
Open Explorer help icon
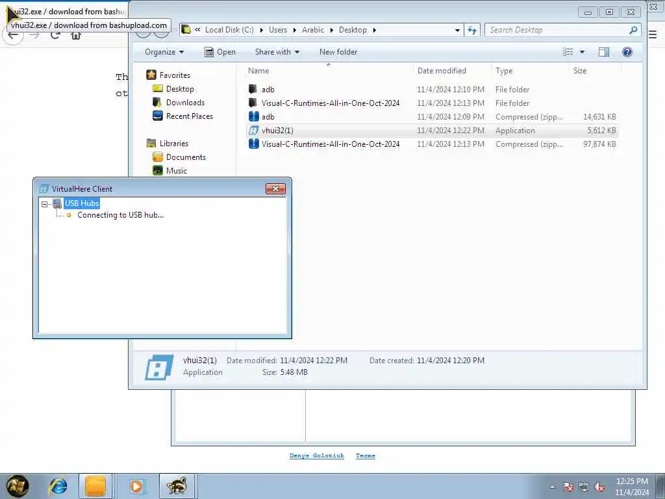[627, 52]
